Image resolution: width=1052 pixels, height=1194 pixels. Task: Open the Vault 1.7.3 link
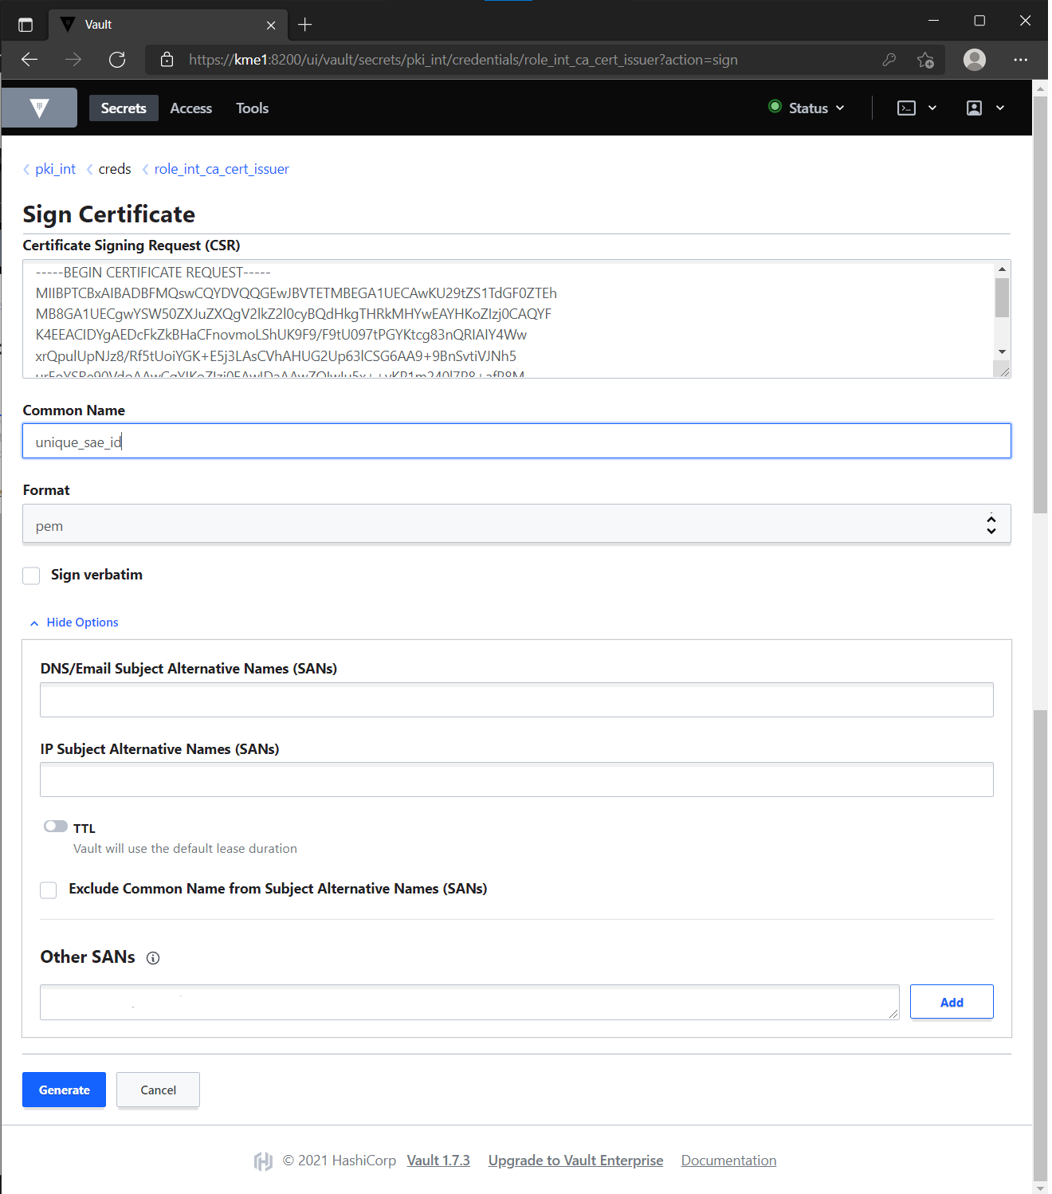pyautogui.click(x=438, y=1161)
